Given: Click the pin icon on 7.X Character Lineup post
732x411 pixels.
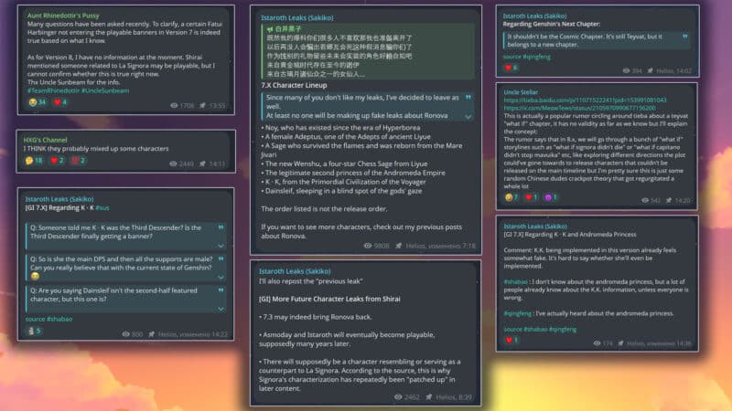Looking at the screenshot, I should tap(398, 246).
